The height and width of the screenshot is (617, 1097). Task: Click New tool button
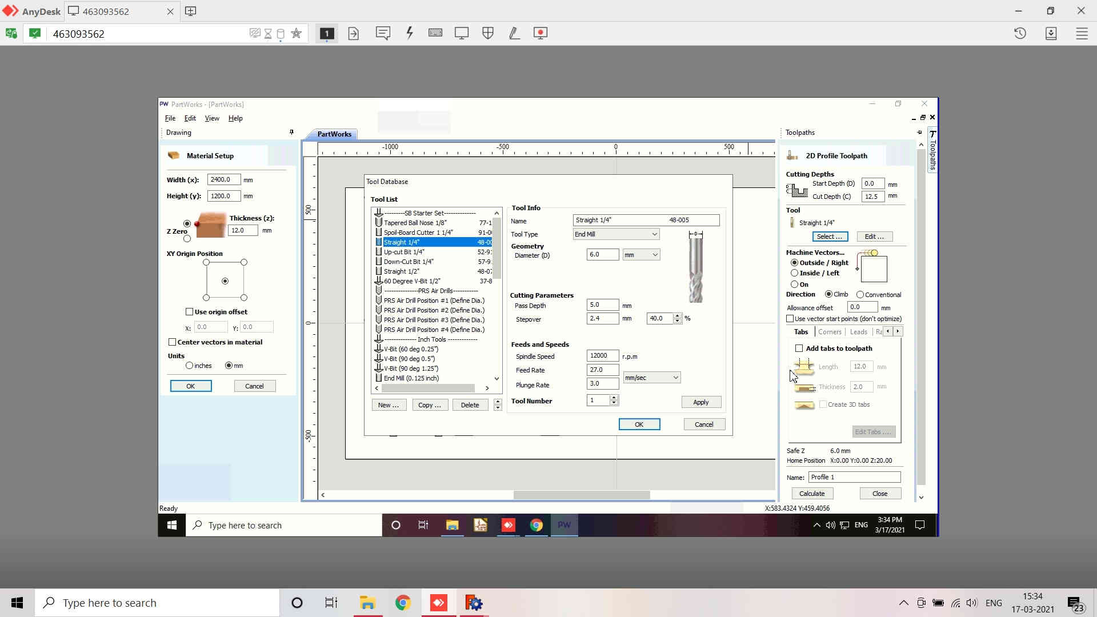(389, 405)
